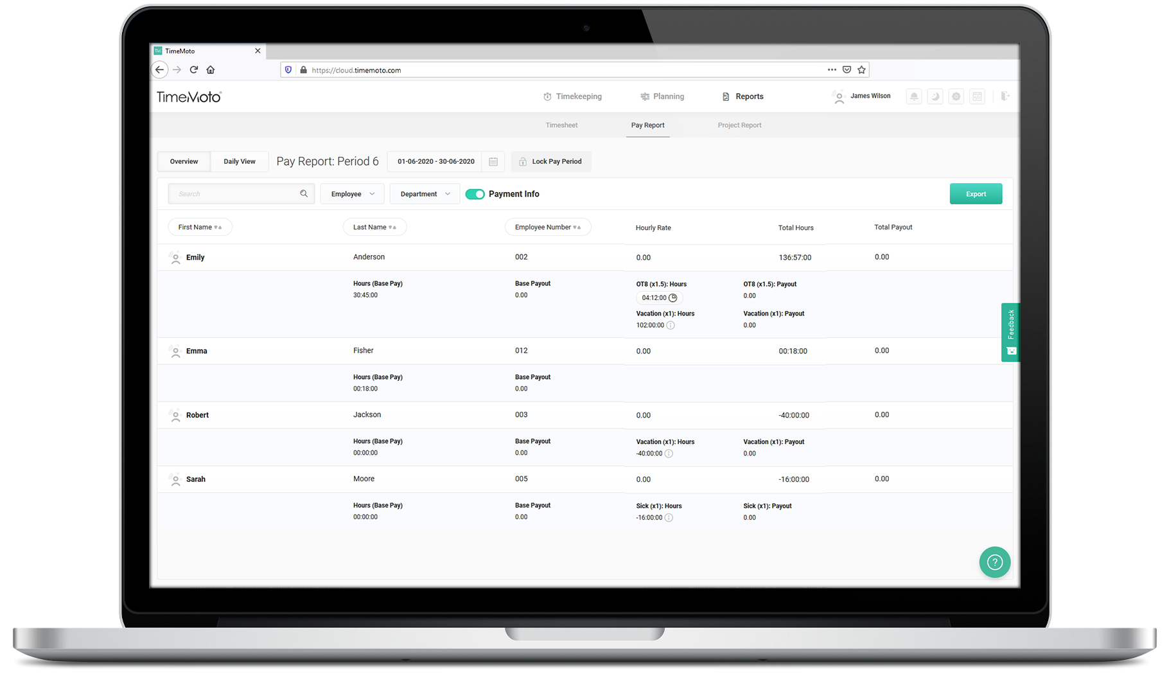Toggle the Payment Info switch
The image size is (1169, 681).
pos(475,194)
